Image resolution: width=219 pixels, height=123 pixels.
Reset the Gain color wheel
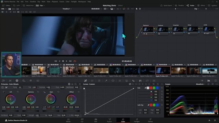[59, 92]
